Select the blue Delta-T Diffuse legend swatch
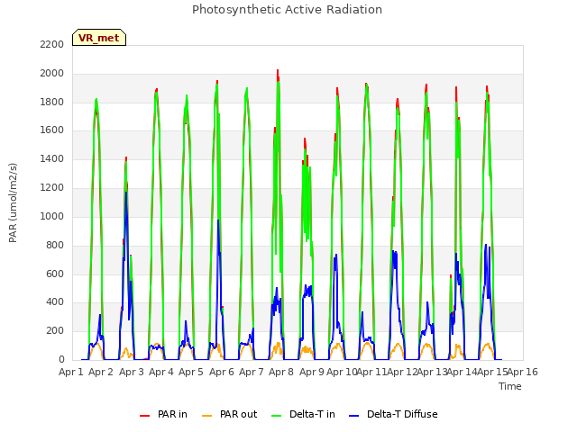 353,416
